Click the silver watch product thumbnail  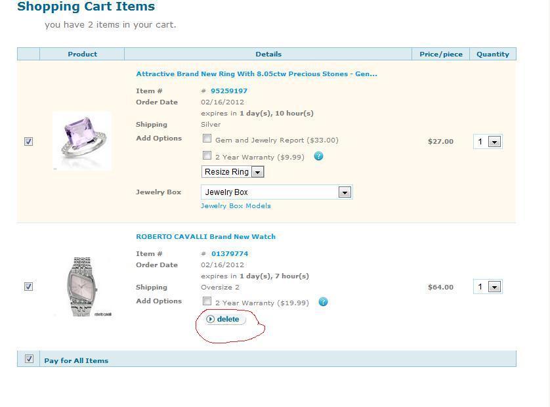[x=83, y=287]
